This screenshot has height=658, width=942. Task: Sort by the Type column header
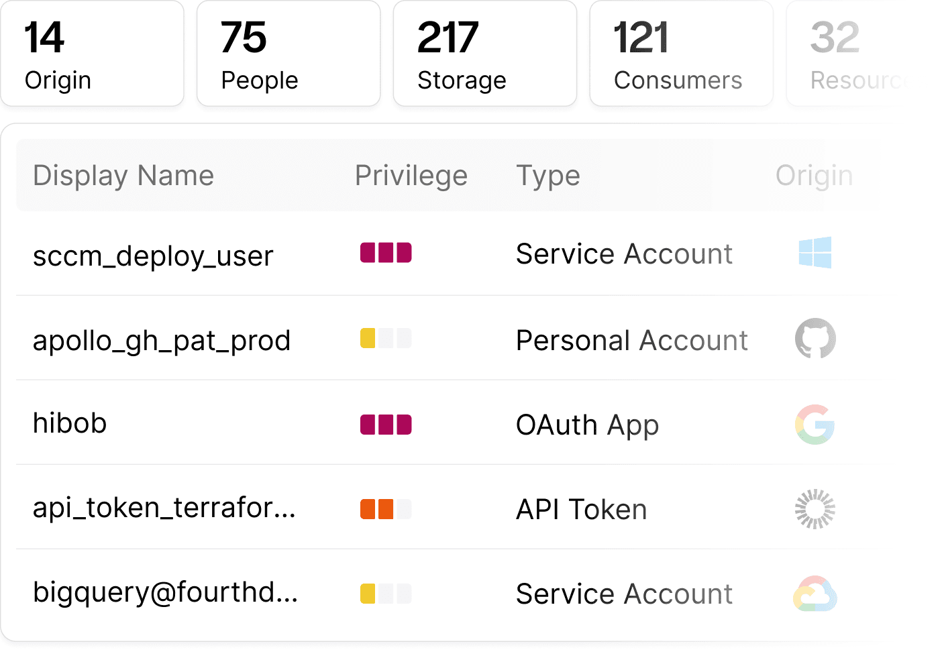coord(547,176)
